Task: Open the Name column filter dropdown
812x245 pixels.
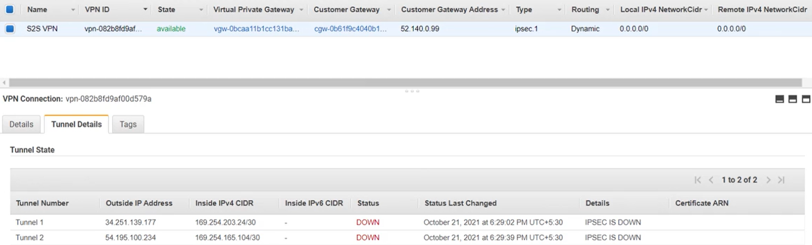Action: click(x=73, y=10)
